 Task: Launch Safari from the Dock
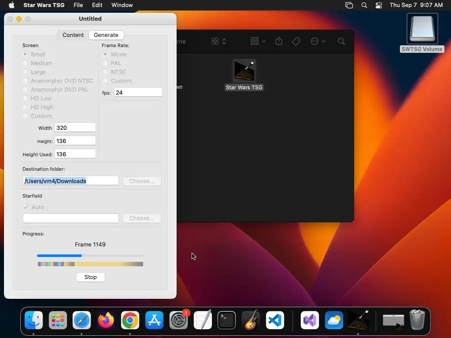coord(81,320)
